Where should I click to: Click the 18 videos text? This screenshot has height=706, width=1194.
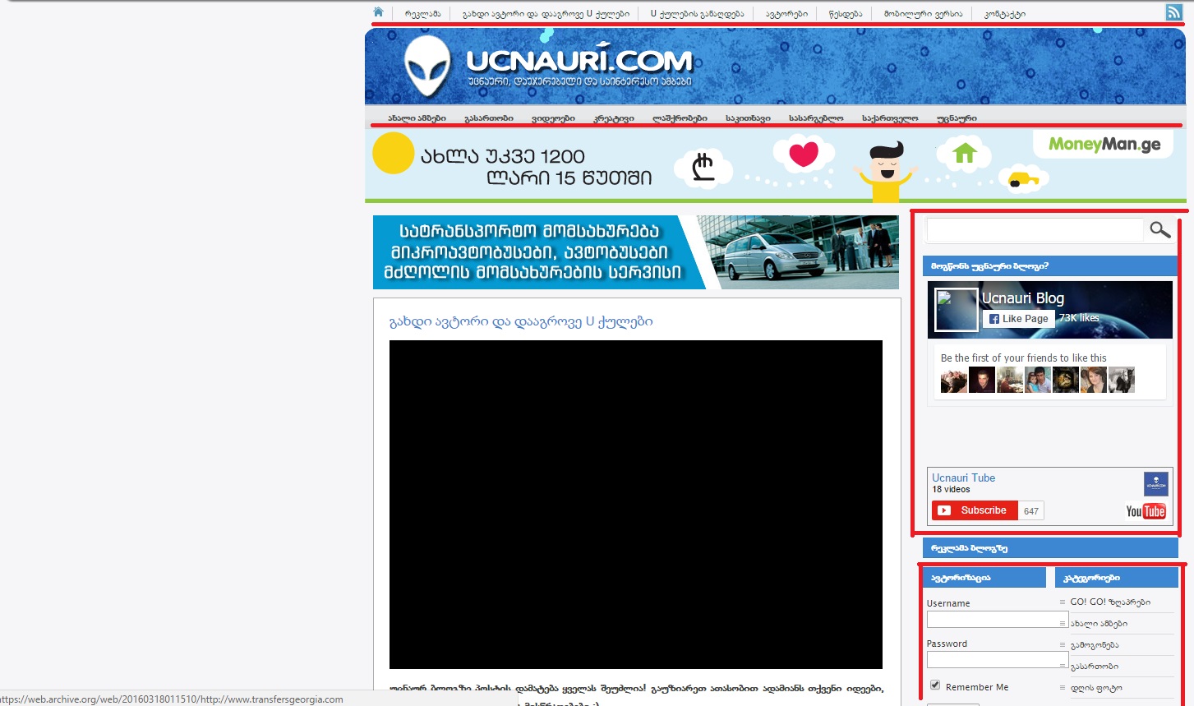point(951,490)
